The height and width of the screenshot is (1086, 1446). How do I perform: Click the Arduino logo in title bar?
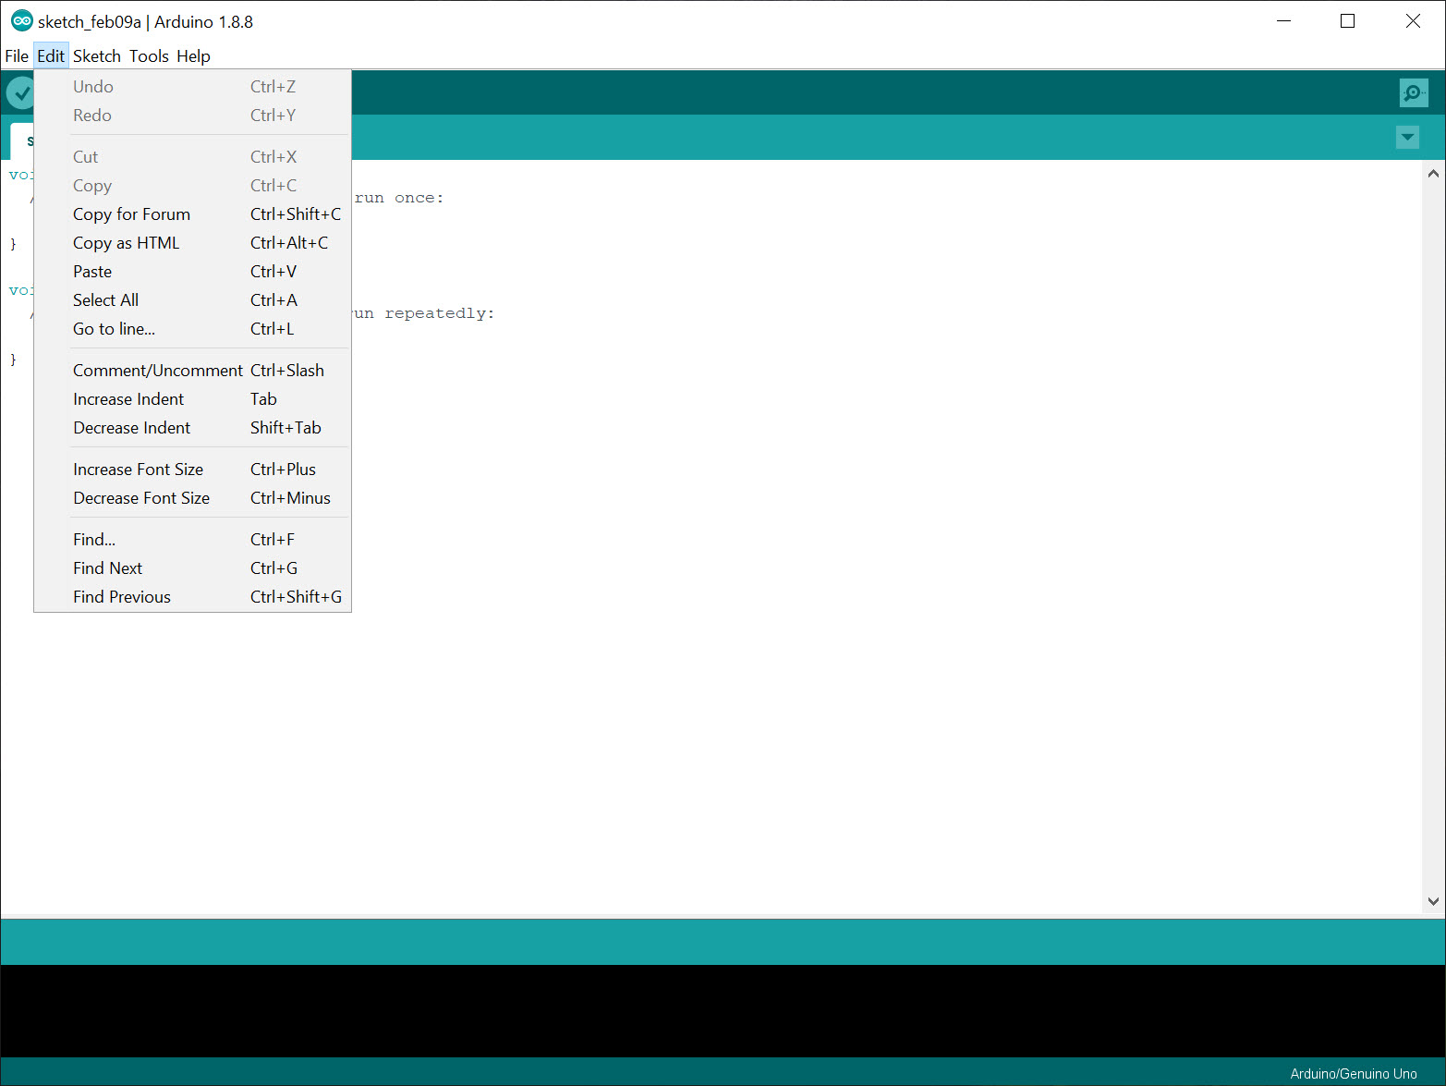coord(21,21)
